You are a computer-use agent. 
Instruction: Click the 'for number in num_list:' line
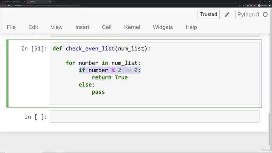[x=103, y=63]
